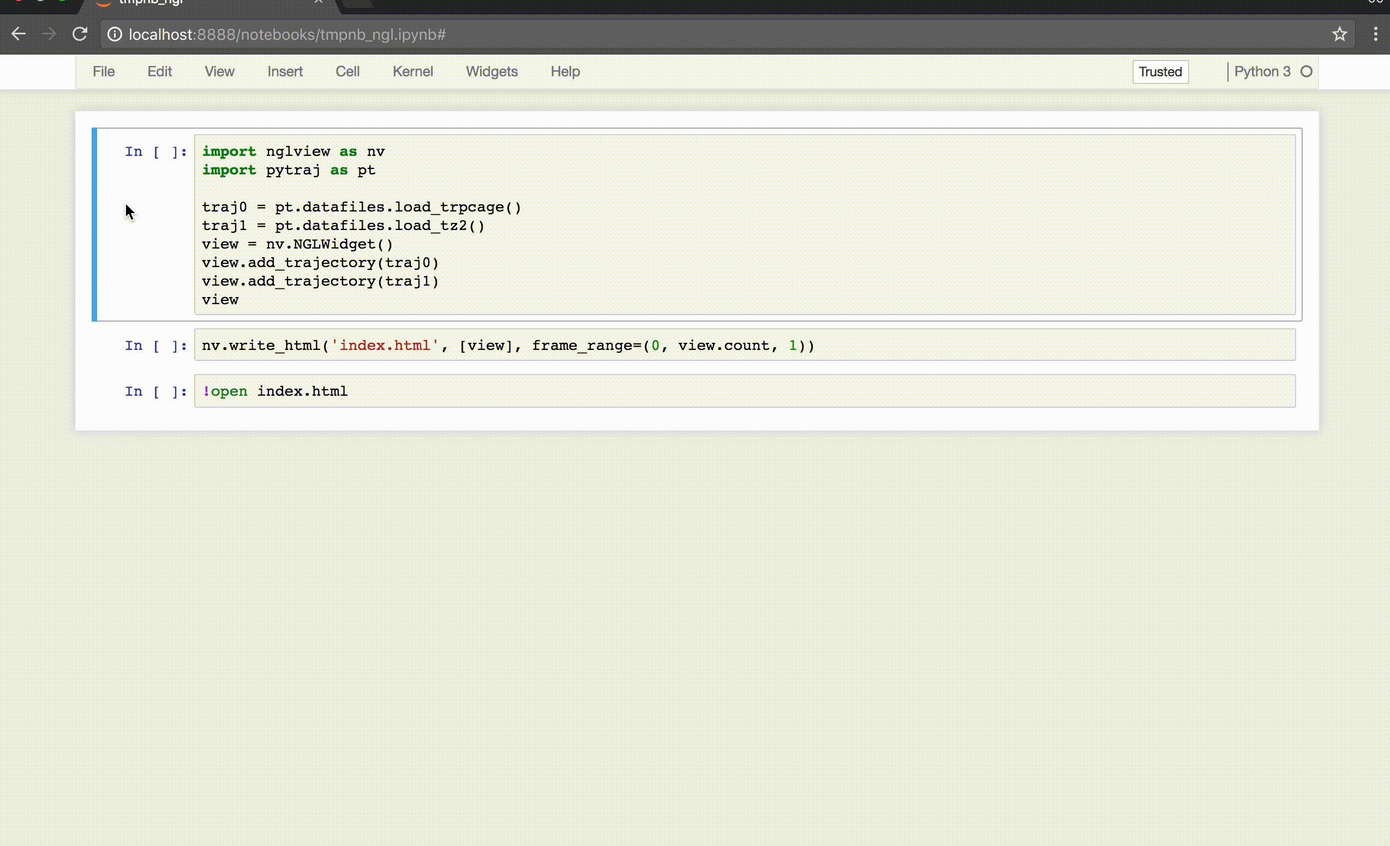Click the browser back arrow
Screen dimensions: 1390x846
pos(19,34)
